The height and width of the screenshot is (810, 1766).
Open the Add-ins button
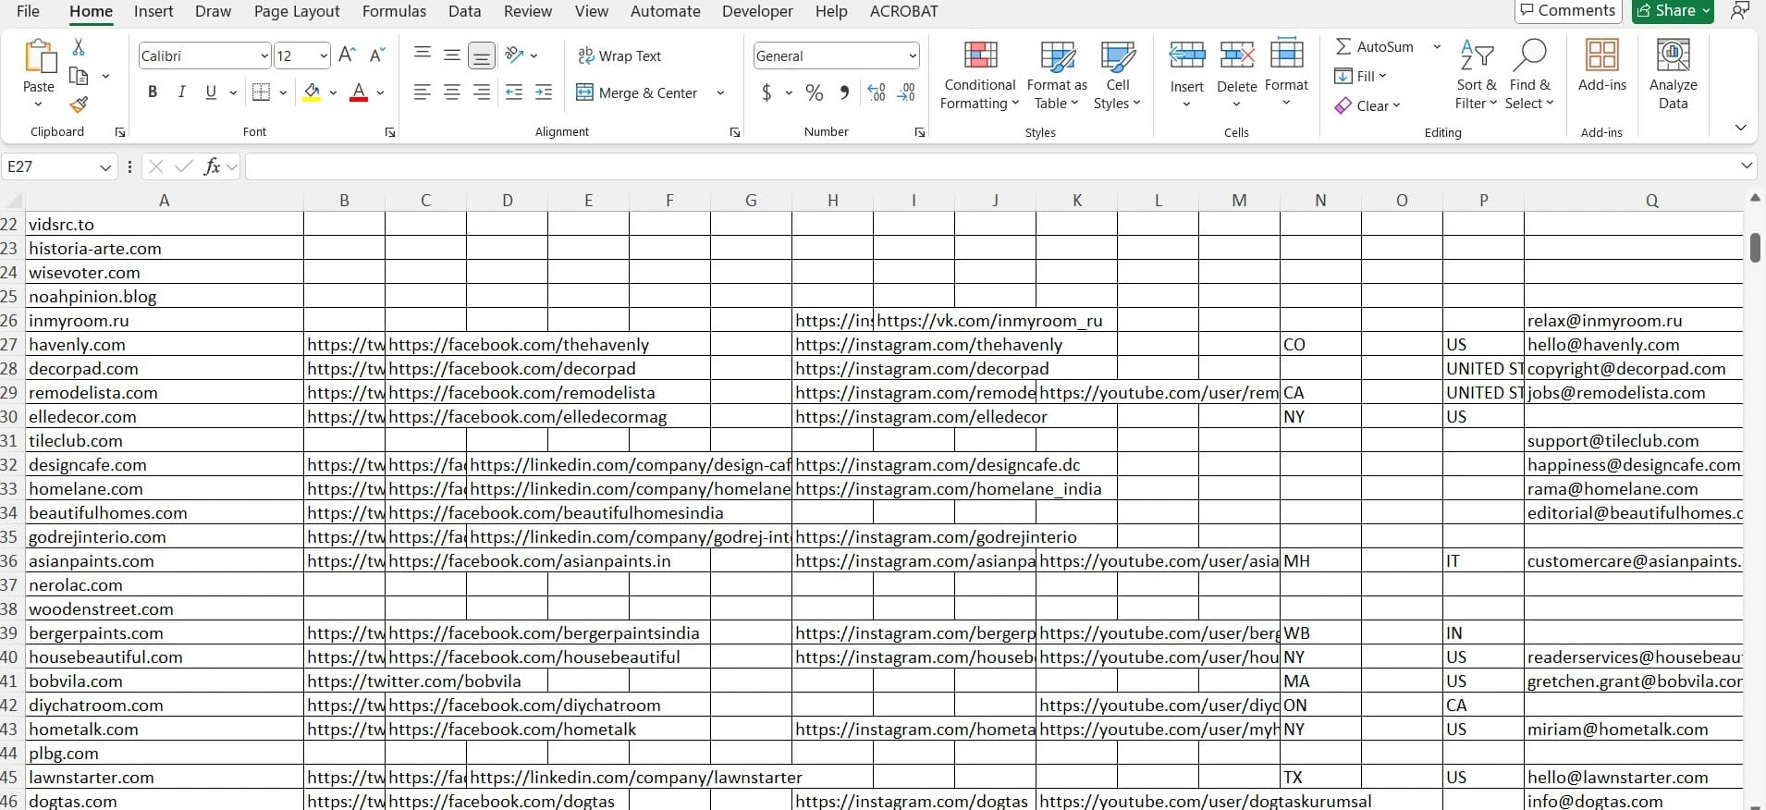point(1601,66)
